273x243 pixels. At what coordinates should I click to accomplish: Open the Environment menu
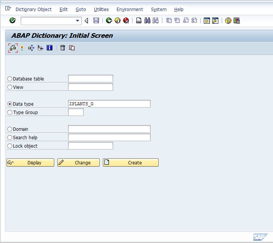(x=130, y=10)
